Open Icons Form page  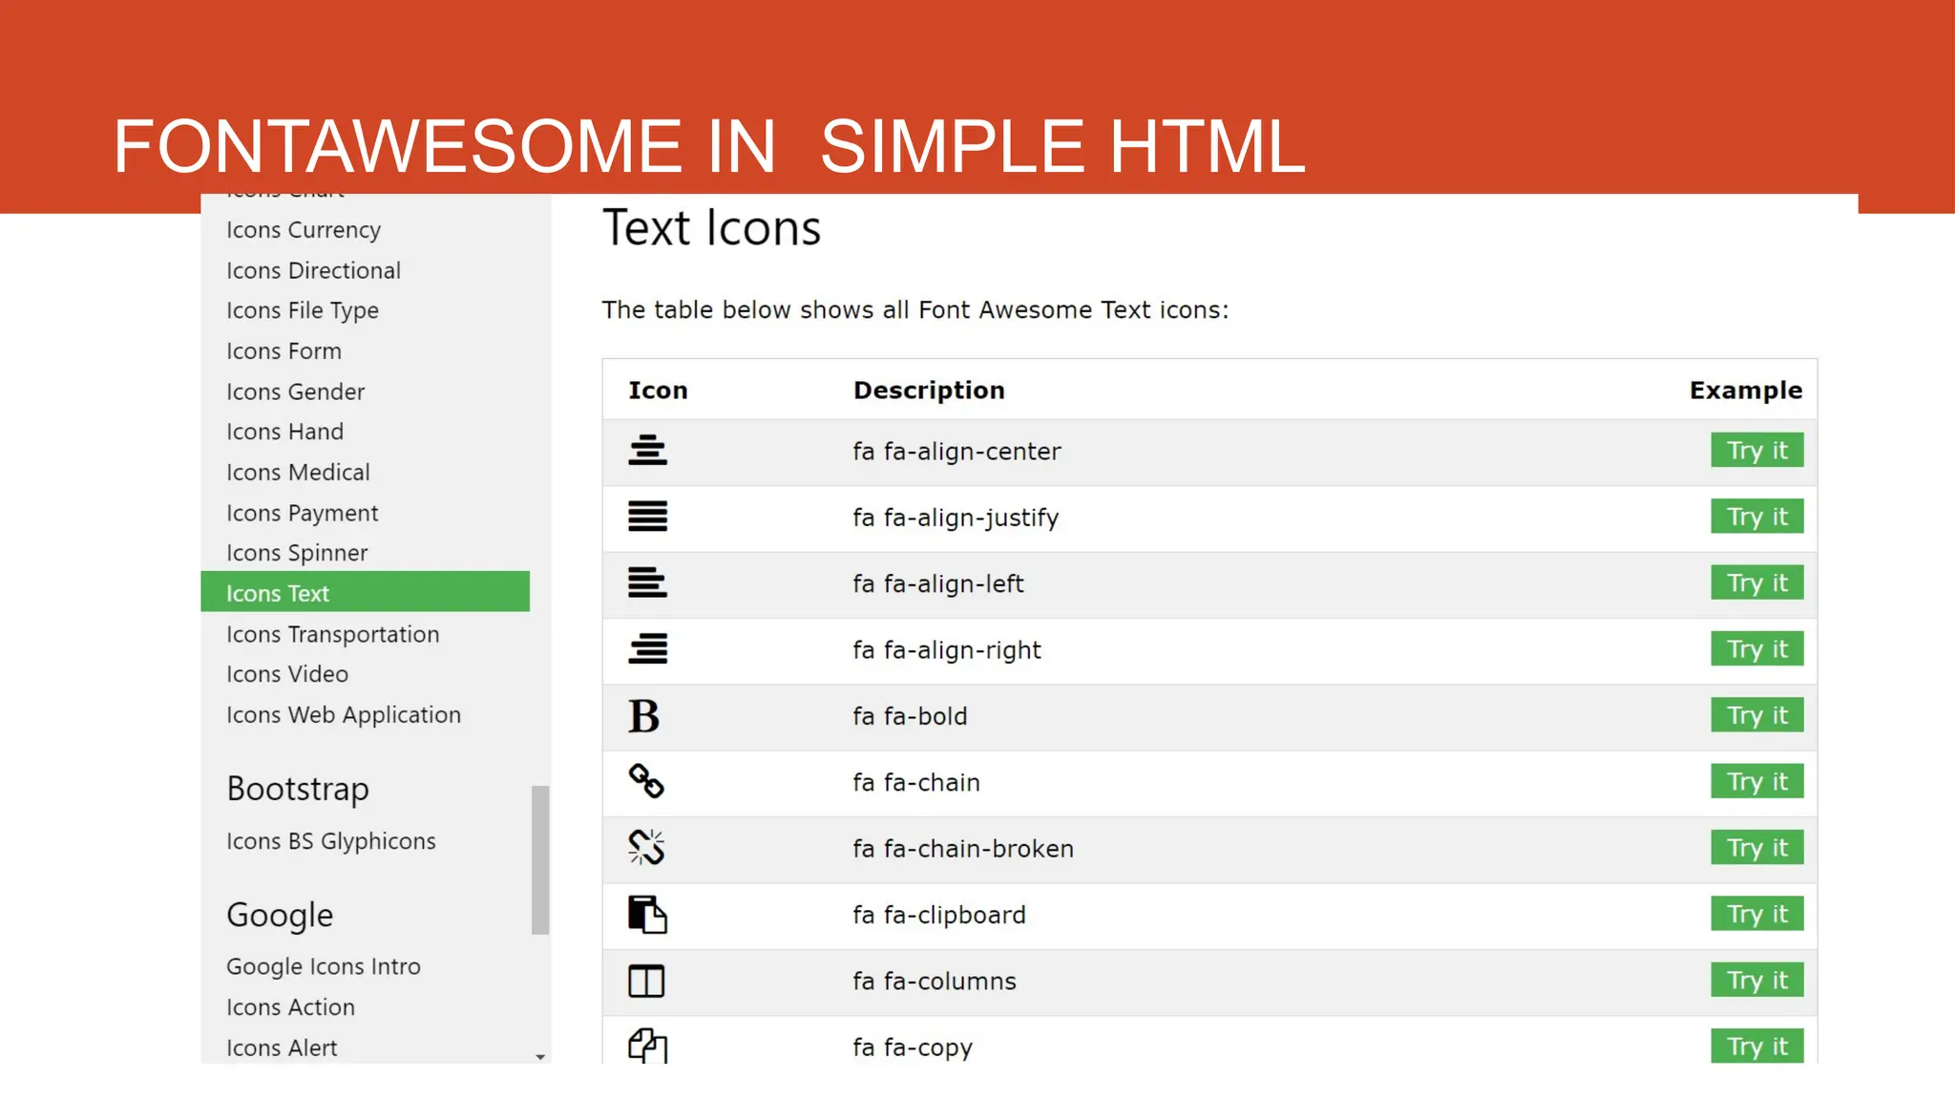284,351
